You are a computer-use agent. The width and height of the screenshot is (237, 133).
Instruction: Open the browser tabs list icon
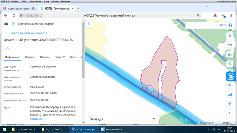[207, 6]
